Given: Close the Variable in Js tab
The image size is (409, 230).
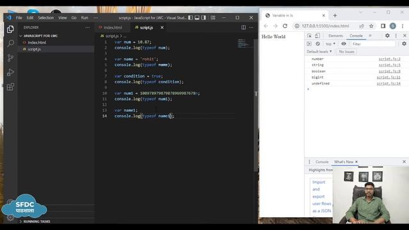Looking at the screenshot, I should (323, 15).
